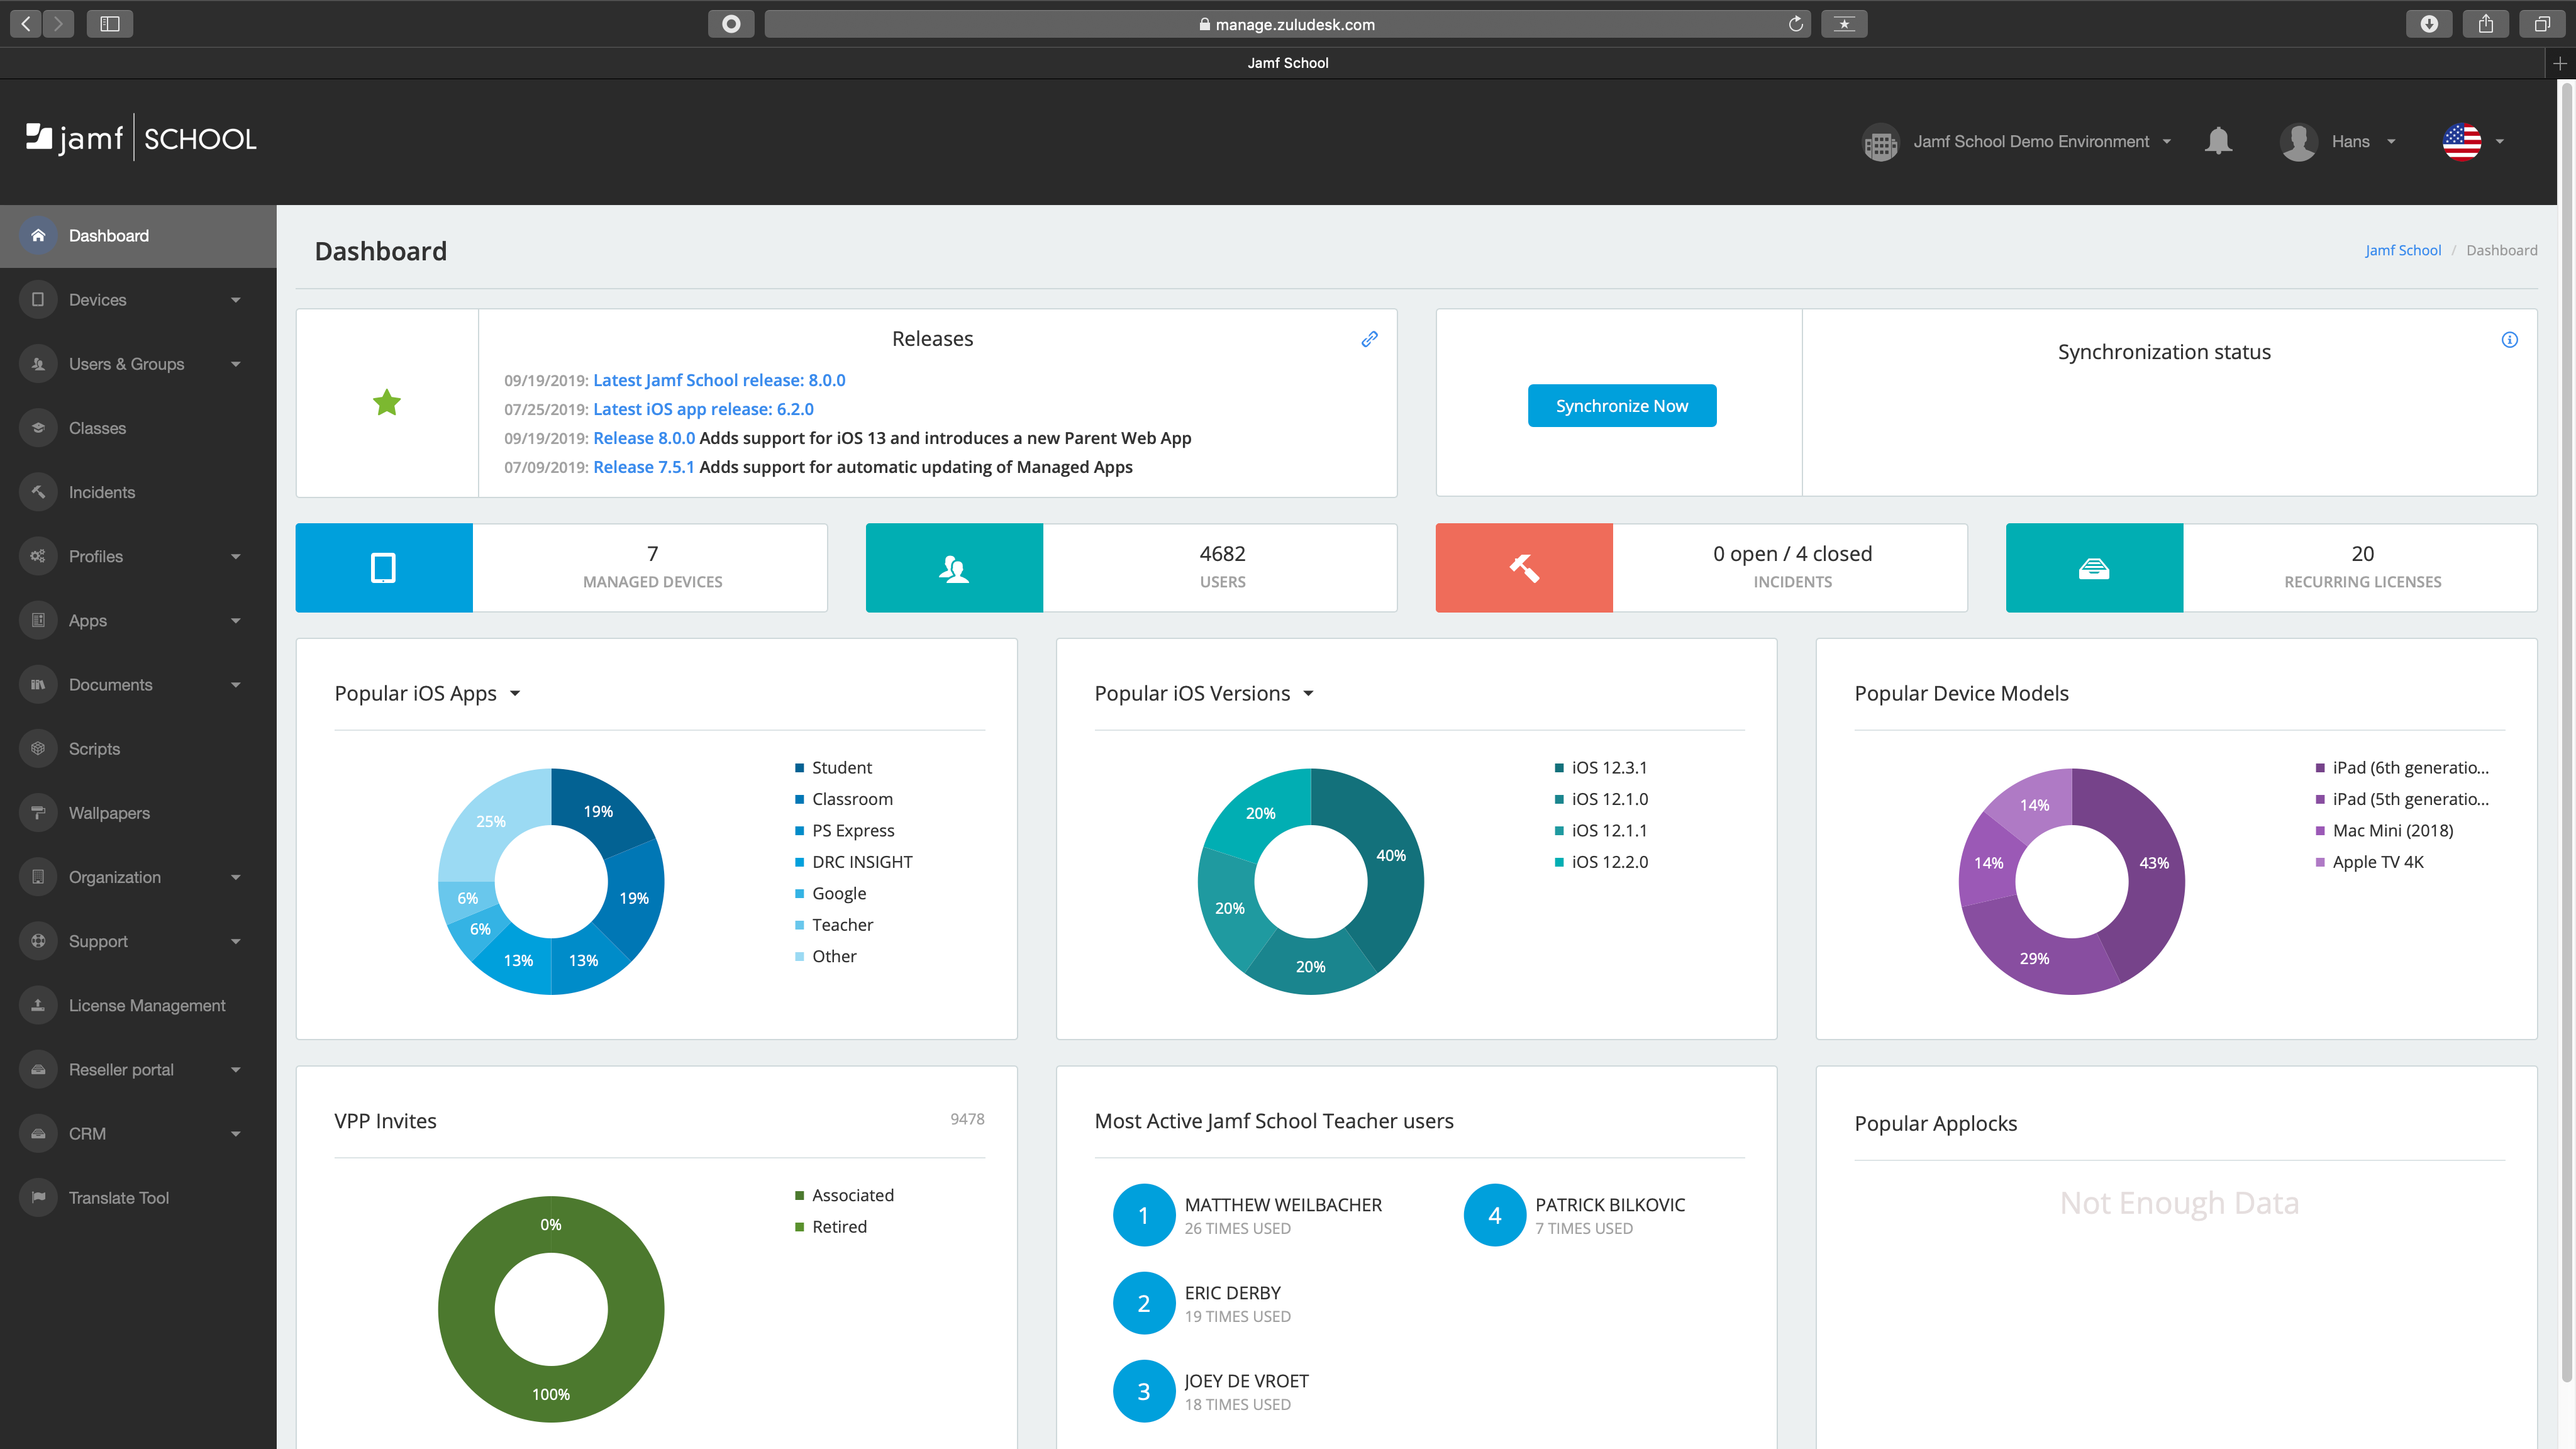Click the Safari address bar

click(1288, 24)
